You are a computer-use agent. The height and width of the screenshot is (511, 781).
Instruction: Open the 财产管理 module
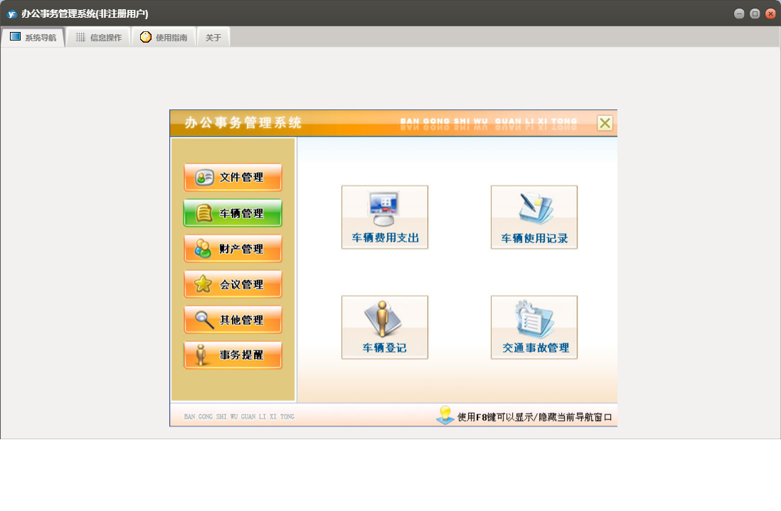(233, 249)
